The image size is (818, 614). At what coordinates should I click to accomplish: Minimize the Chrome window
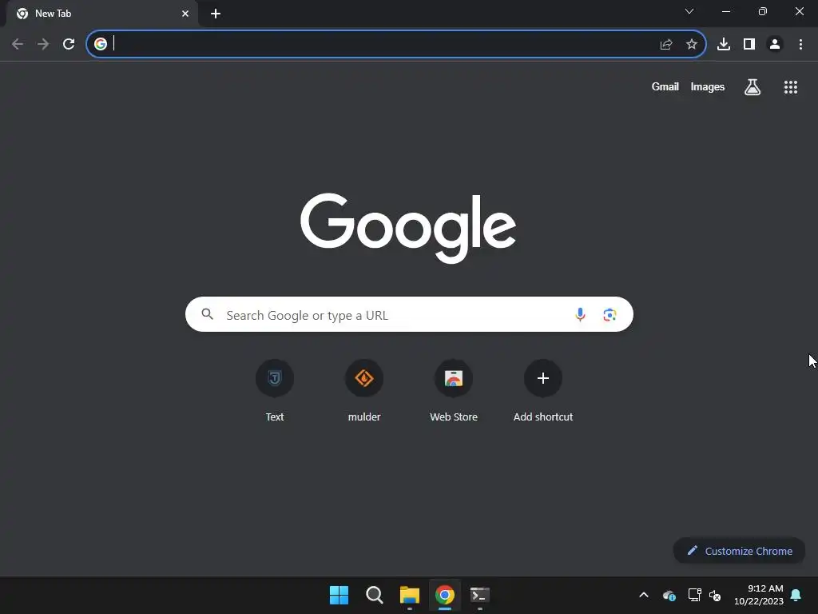pyautogui.click(x=725, y=11)
